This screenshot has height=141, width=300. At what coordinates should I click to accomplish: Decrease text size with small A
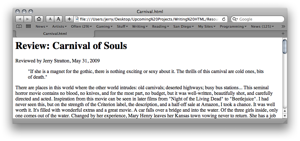(x=50, y=19)
